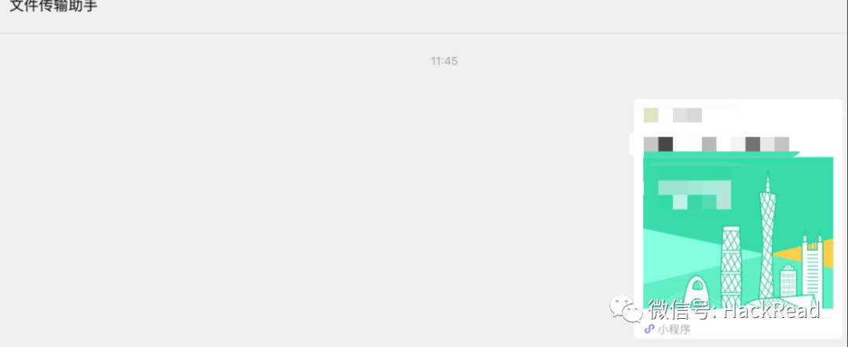
Task: Click the message bubble tail at card corner
Action: pyautogui.click(x=844, y=114)
